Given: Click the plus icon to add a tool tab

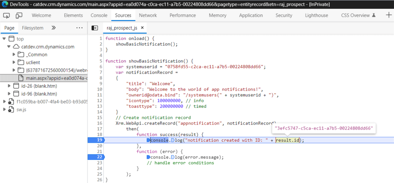Looking at the screenshot, I should 389,15.
